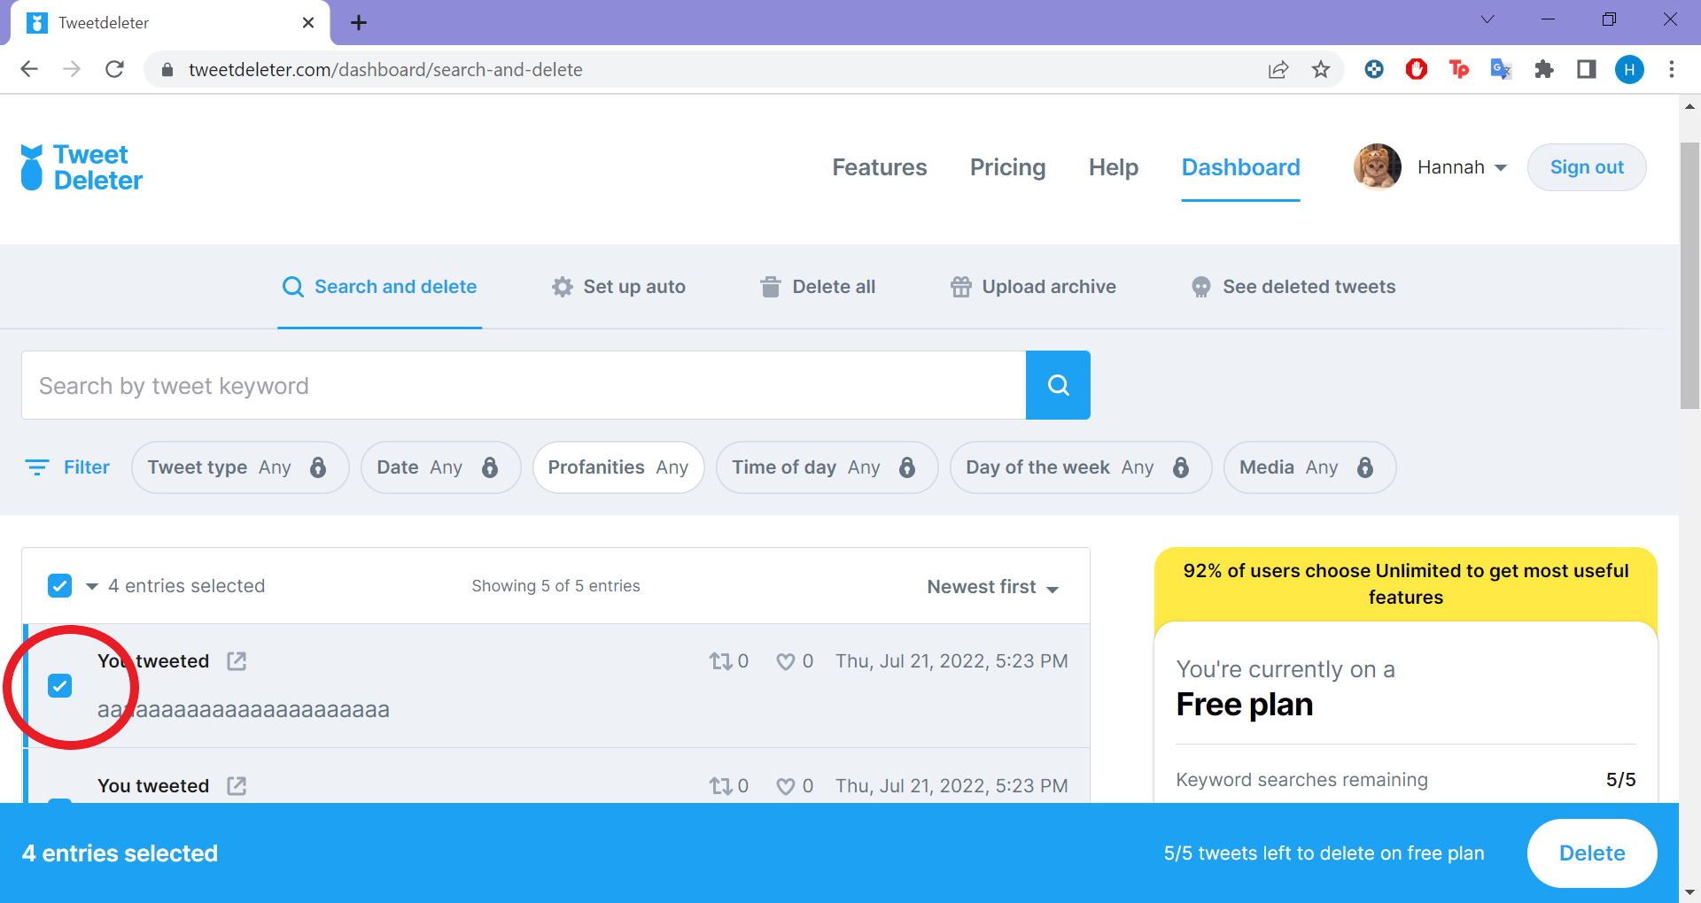This screenshot has height=903, width=1701.
Task: Open the Profanities Any filter
Action: [618, 467]
